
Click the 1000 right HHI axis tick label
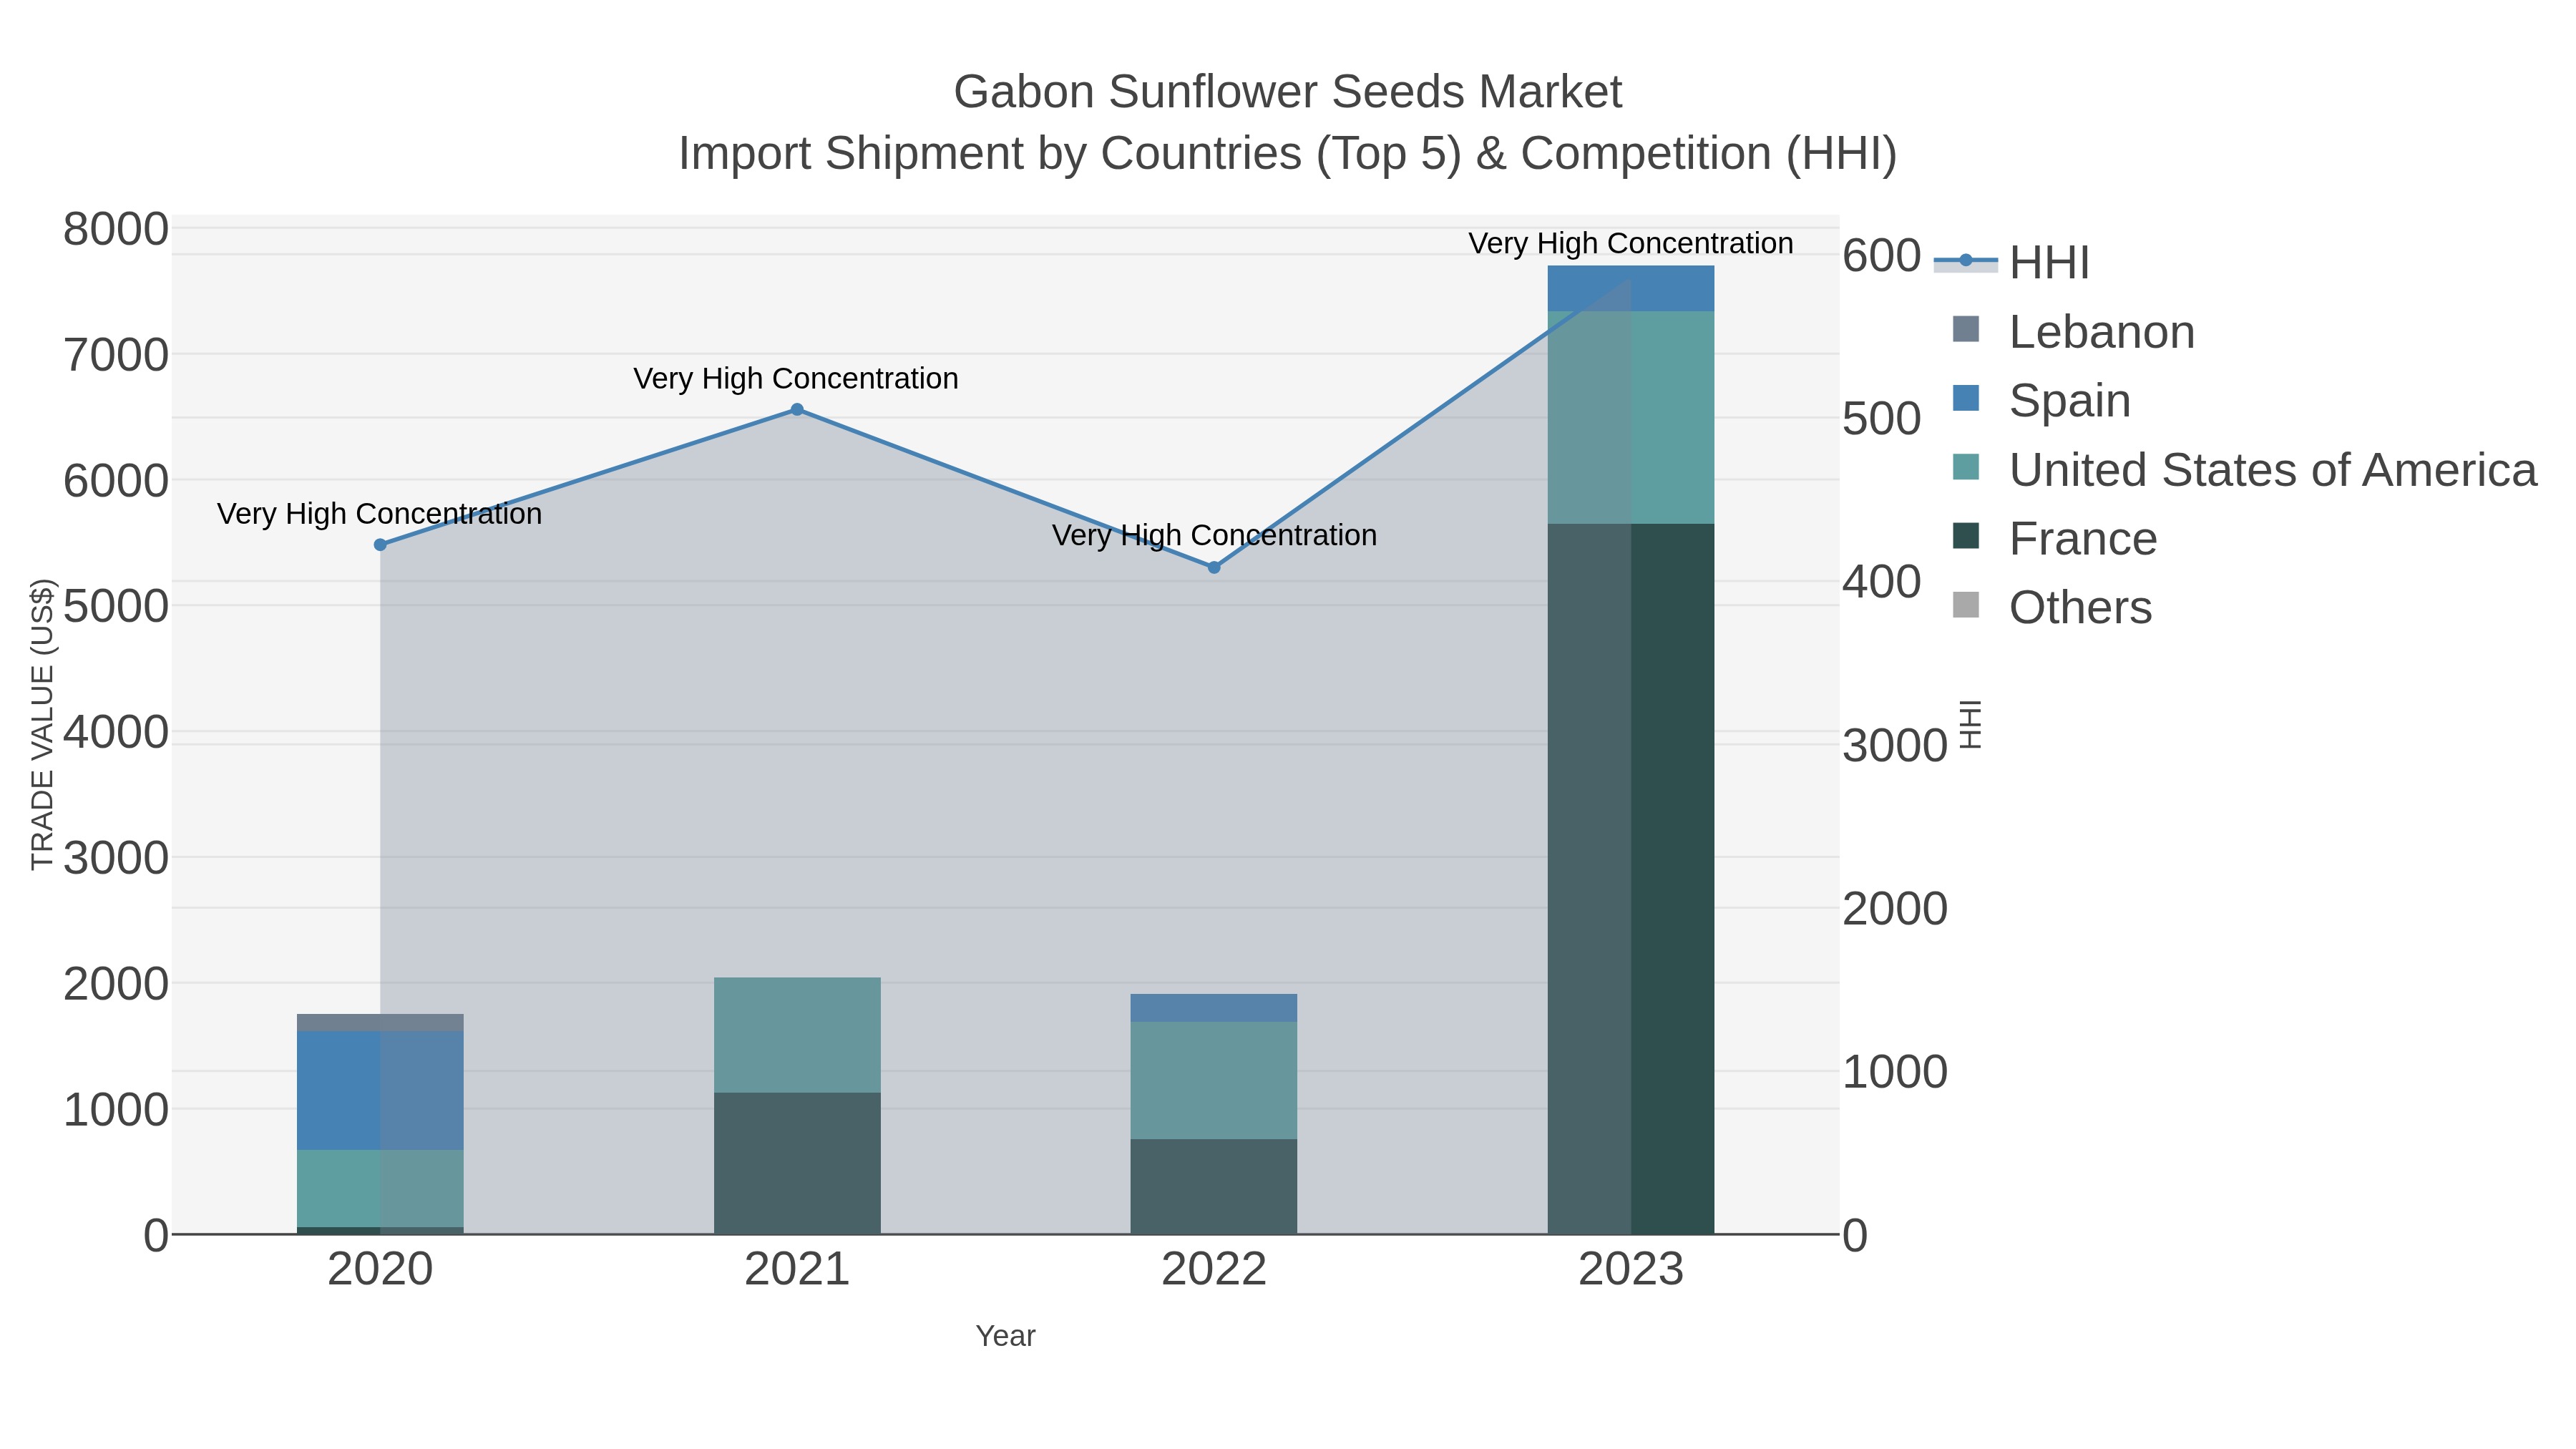click(1895, 1072)
